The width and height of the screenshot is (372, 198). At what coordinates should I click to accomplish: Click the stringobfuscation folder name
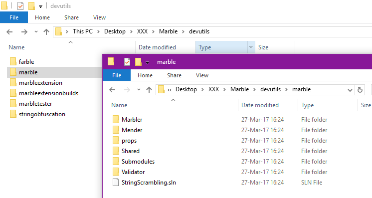[42, 114]
